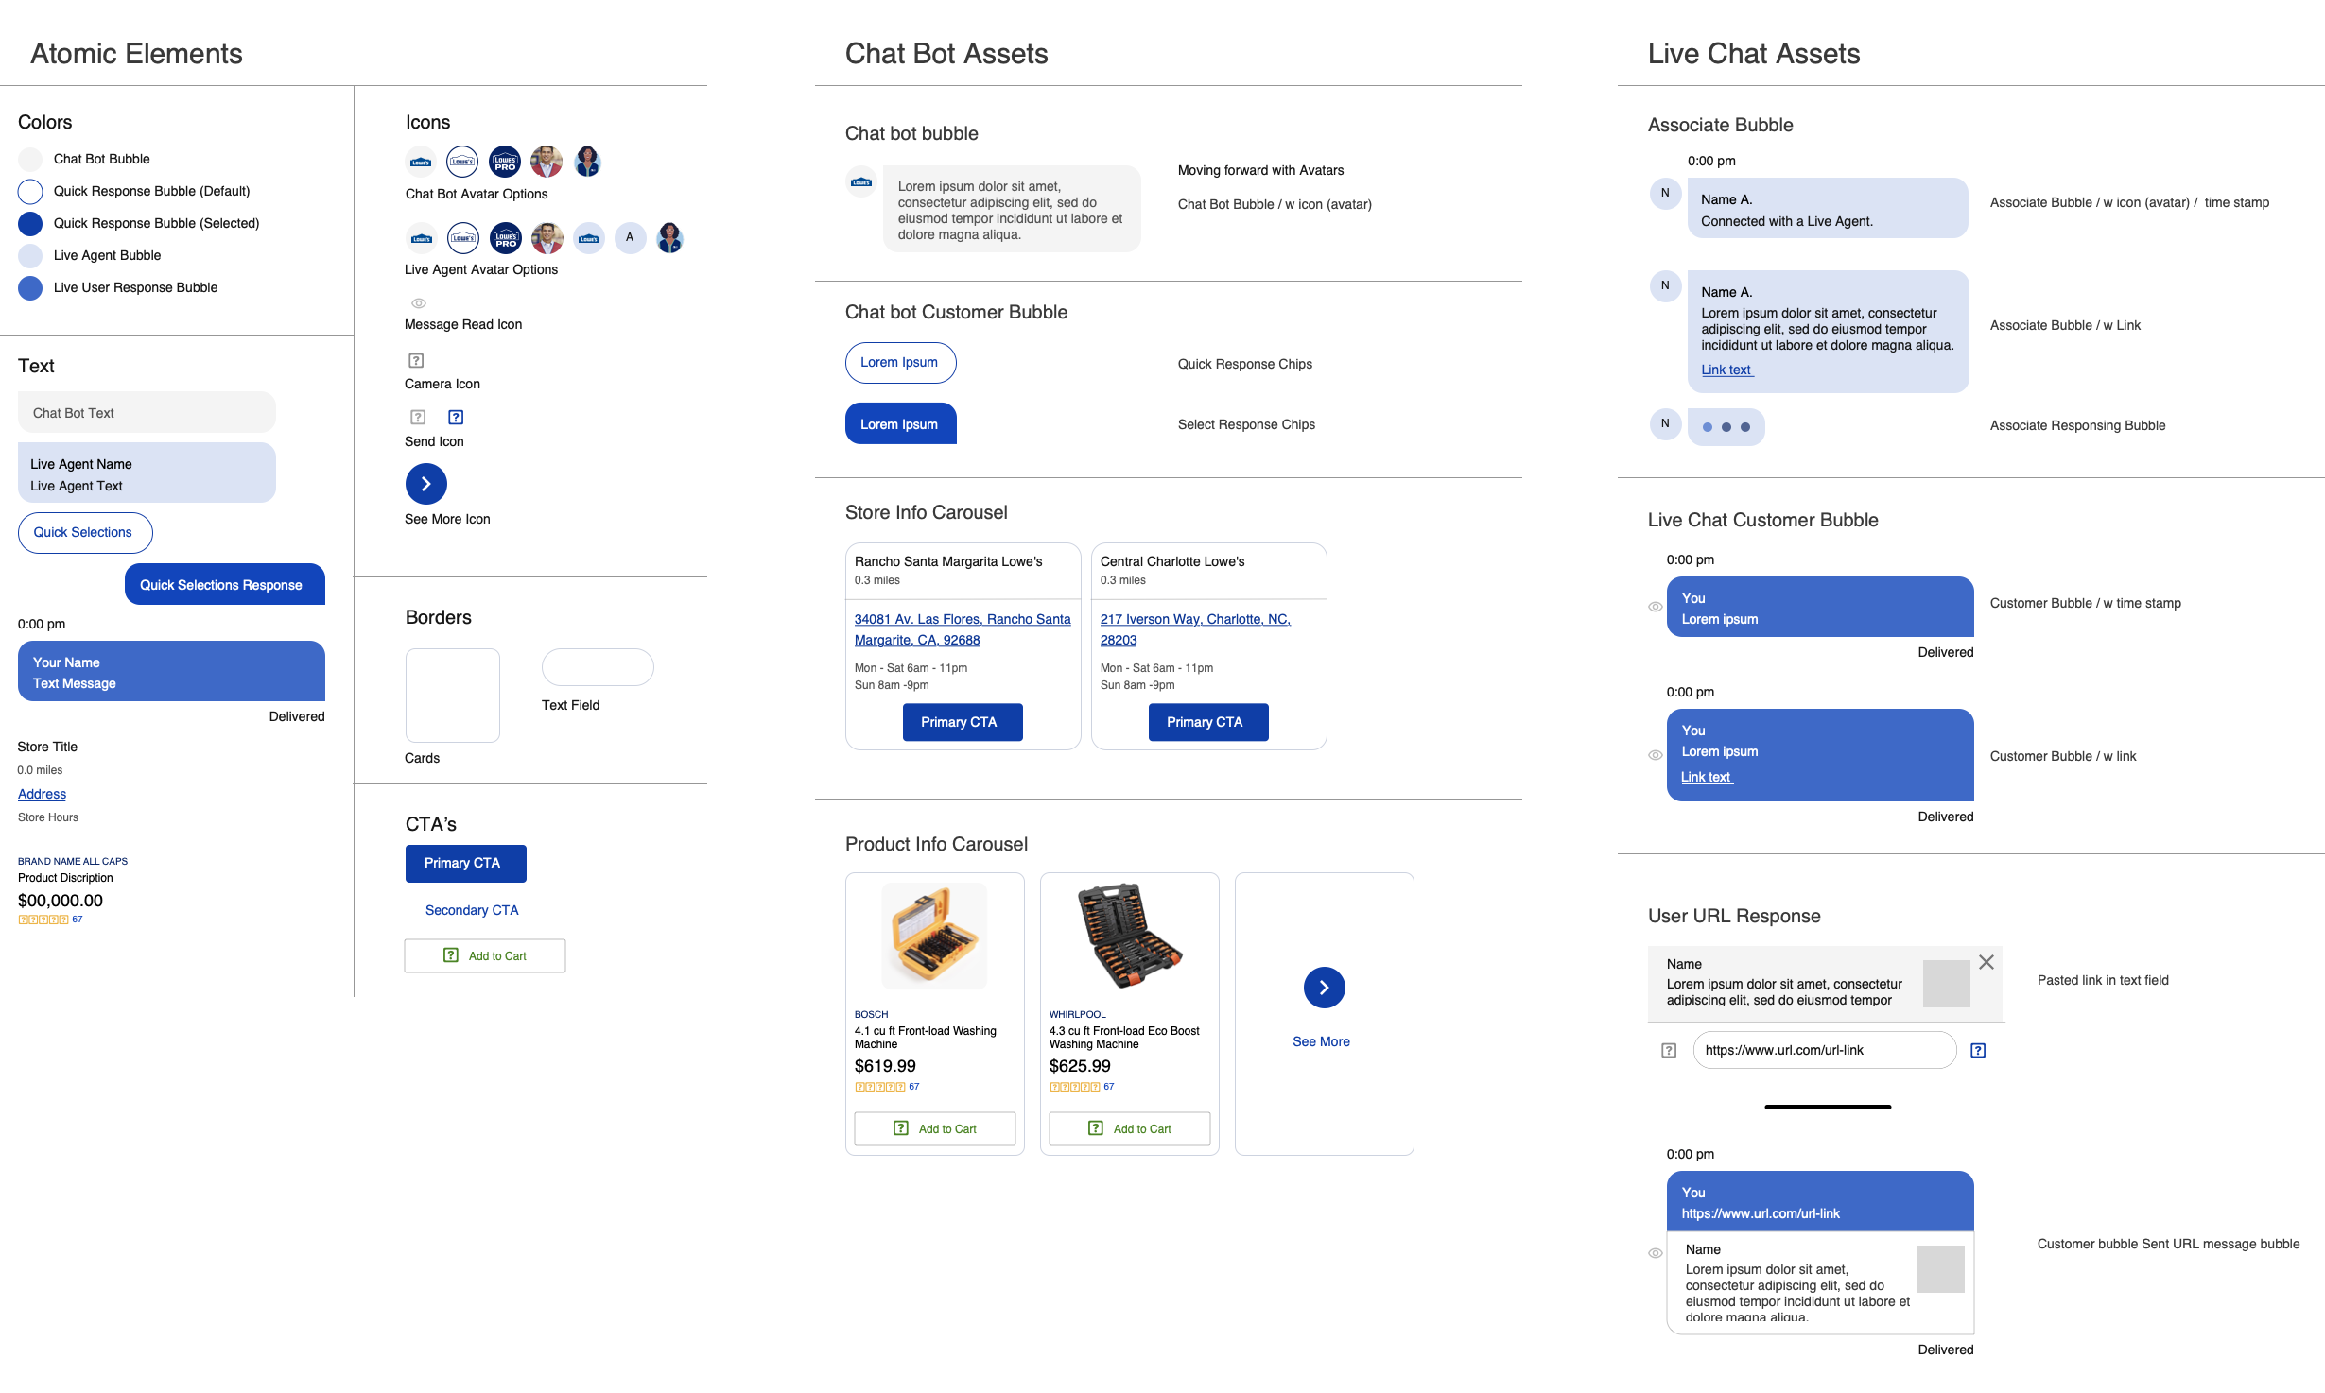Click Add to Cart under Bosch product
2325x1393 pixels.
point(934,1128)
